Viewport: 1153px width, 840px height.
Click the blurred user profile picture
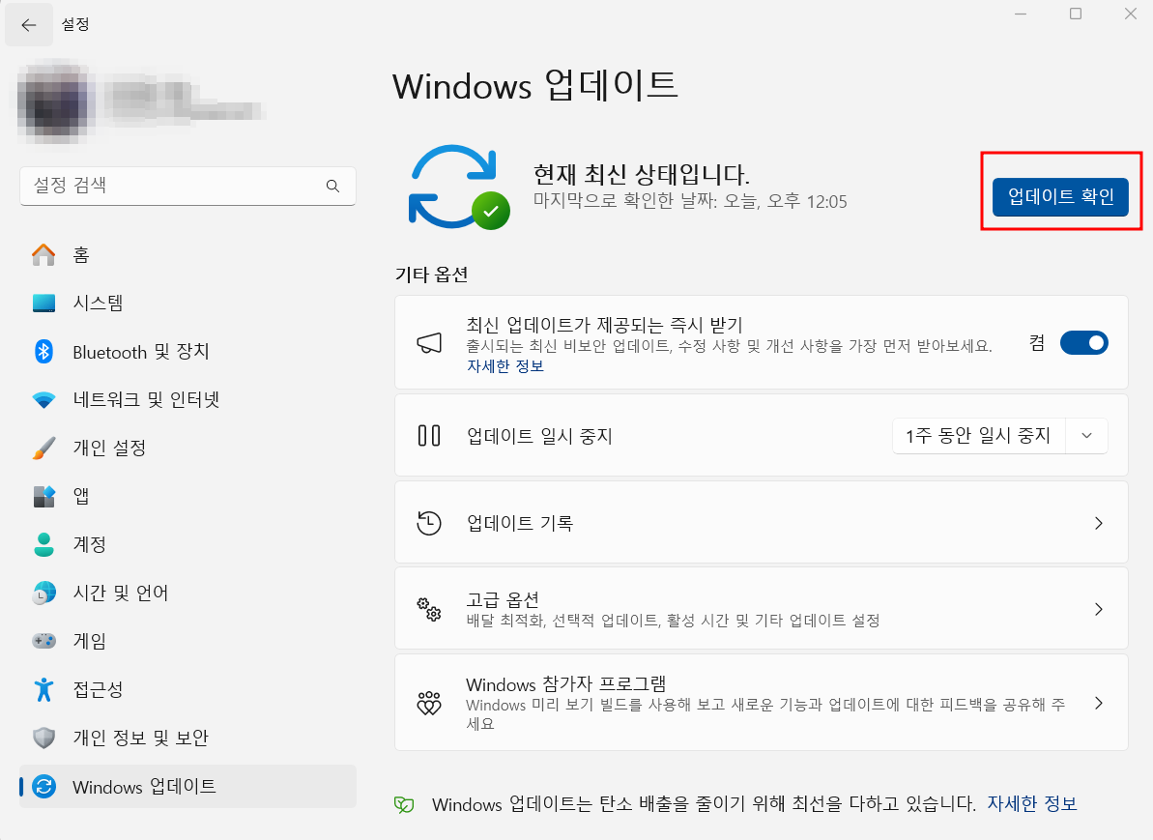coord(57,103)
